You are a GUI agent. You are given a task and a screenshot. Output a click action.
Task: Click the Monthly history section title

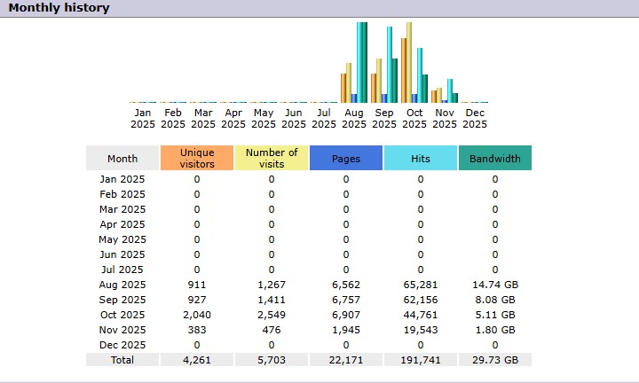[x=59, y=8]
